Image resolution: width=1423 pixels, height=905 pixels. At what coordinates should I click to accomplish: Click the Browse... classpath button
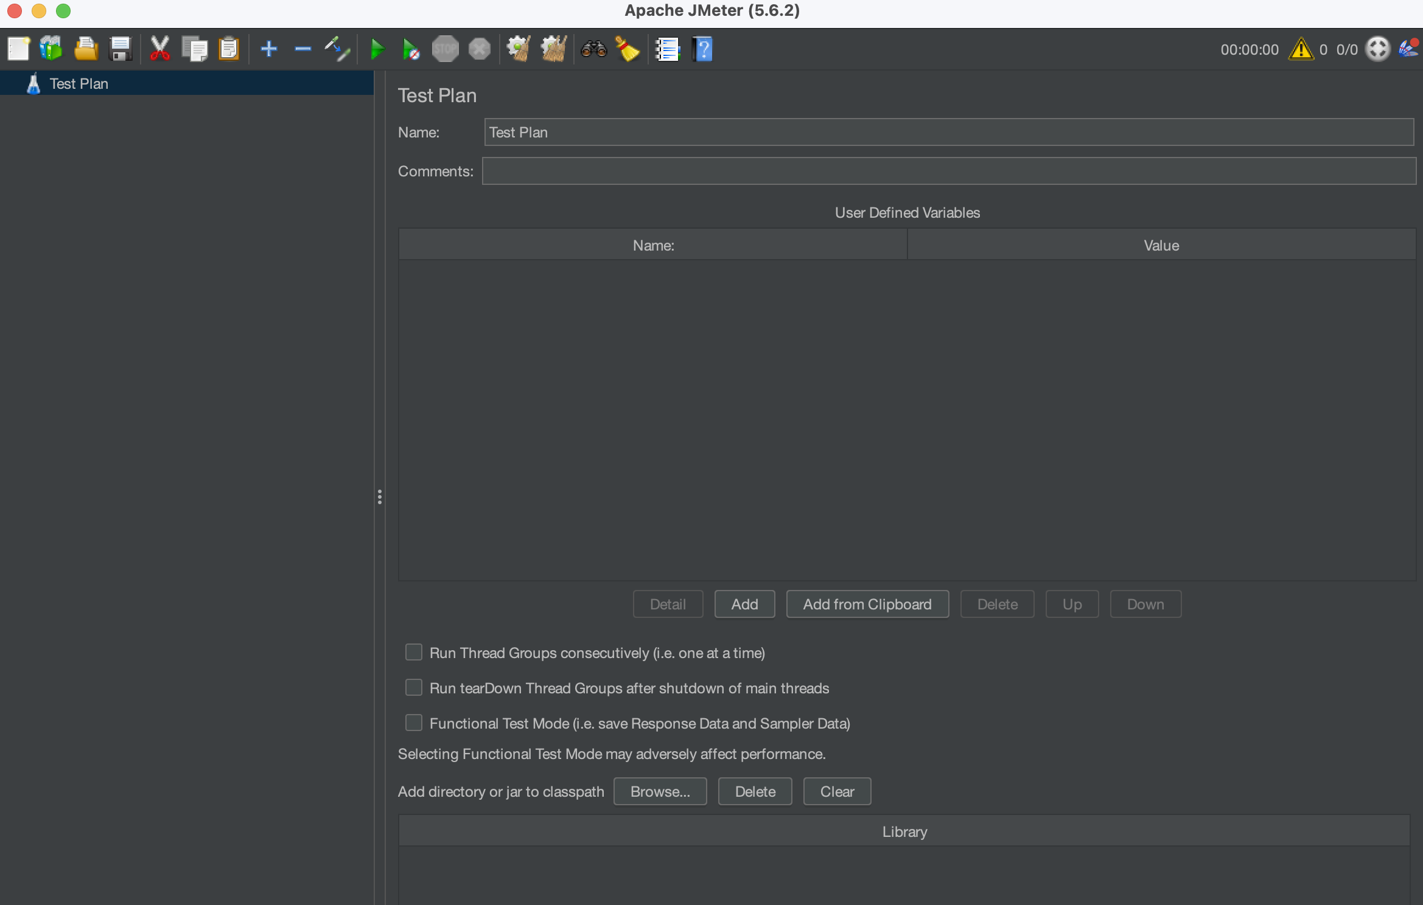660,791
